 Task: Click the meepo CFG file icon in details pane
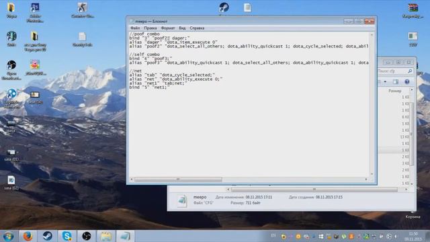[182, 201]
